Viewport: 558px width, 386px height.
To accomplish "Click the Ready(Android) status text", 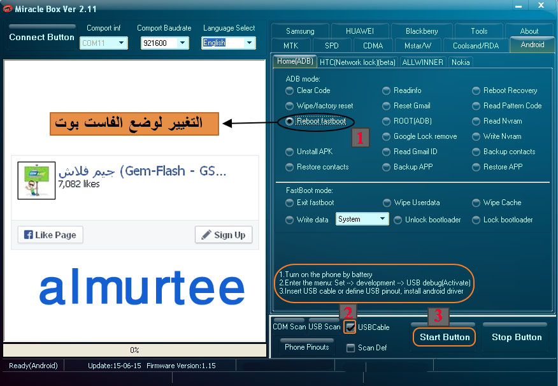I will [x=33, y=366].
